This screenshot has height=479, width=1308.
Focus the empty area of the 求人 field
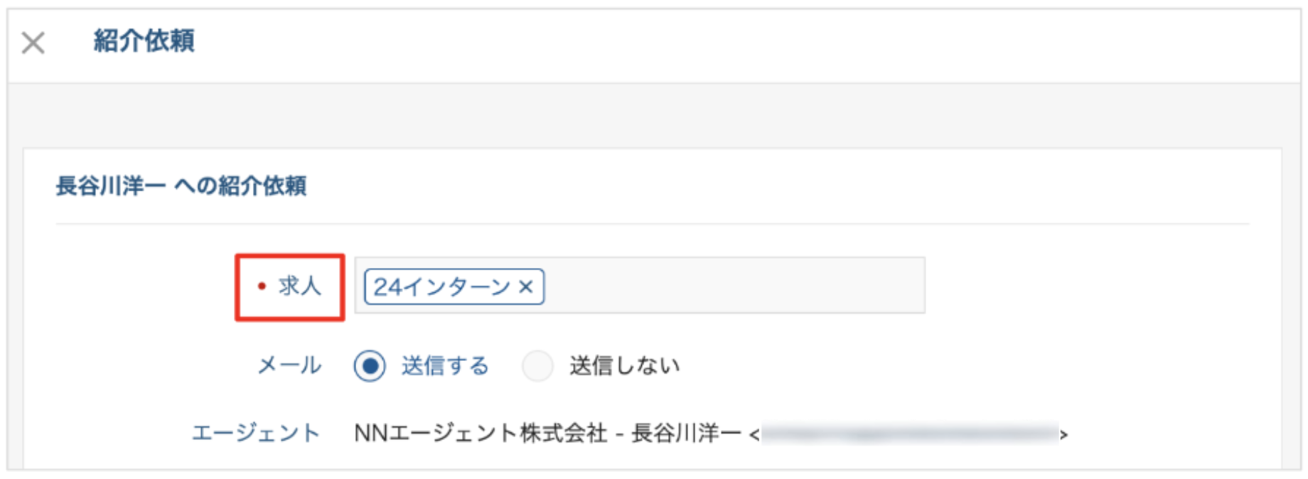732,286
